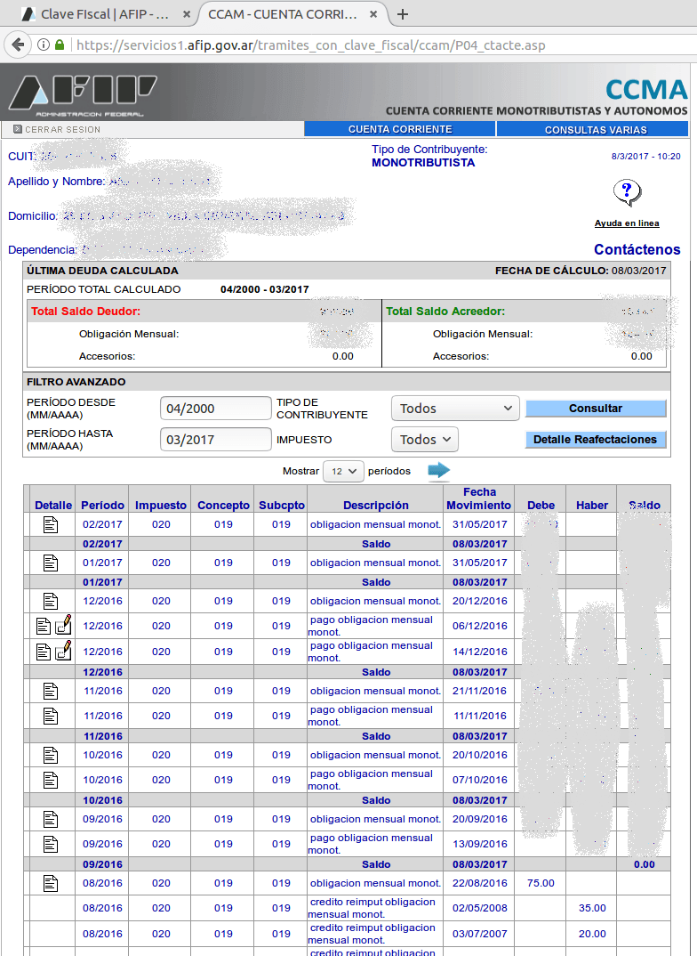This screenshot has width=697, height=956.
Task: Click 75.00 Debe value for 08/2016
Action: 541,883
